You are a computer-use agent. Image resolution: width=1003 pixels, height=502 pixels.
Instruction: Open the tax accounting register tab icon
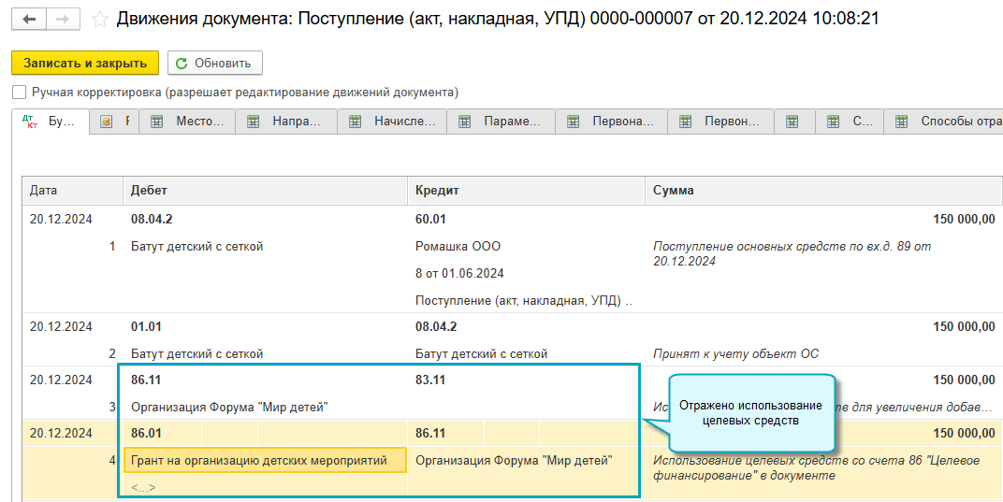pyautogui.click(x=107, y=122)
